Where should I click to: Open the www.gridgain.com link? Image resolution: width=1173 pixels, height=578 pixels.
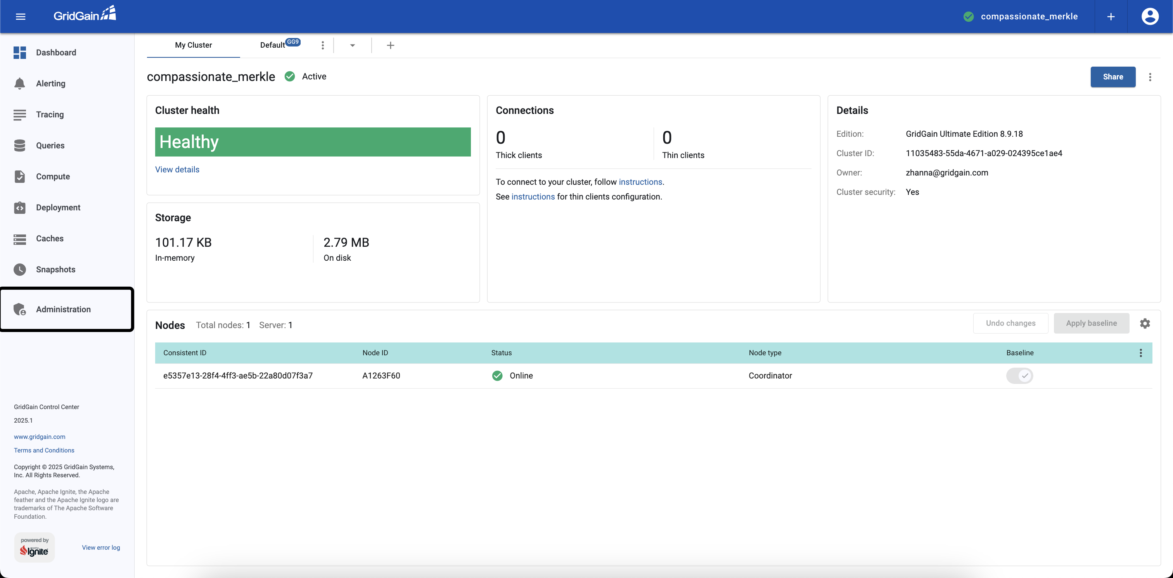click(40, 437)
